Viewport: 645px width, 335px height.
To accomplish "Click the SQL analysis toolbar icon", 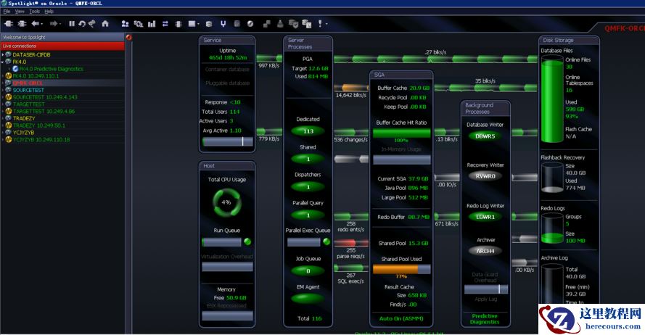I will (x=138, y=24).
